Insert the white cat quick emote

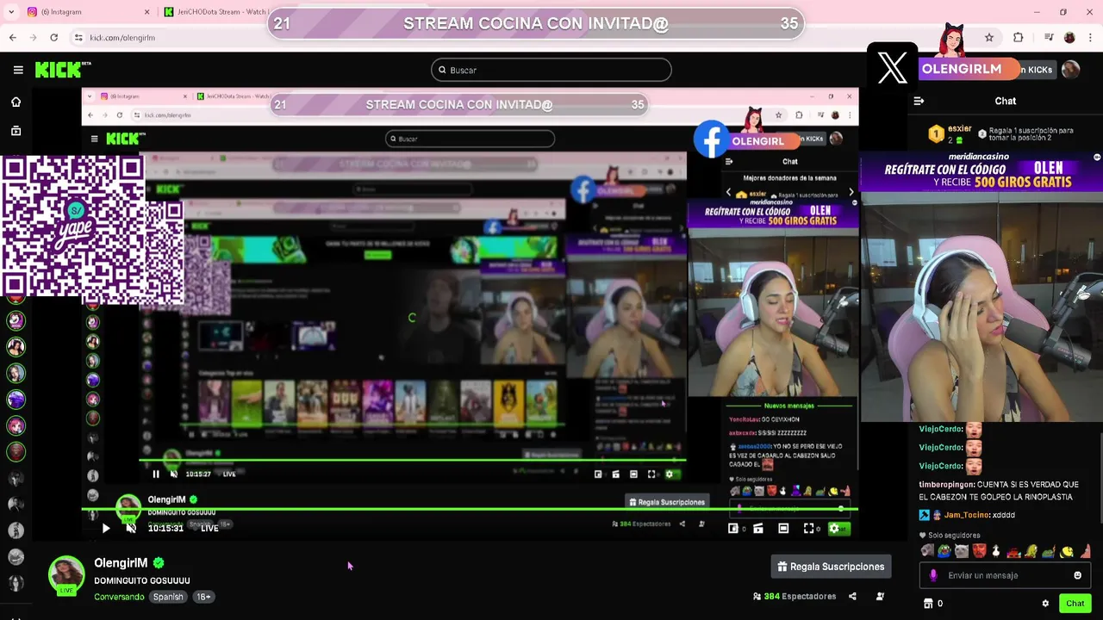[x=962, y=551]
